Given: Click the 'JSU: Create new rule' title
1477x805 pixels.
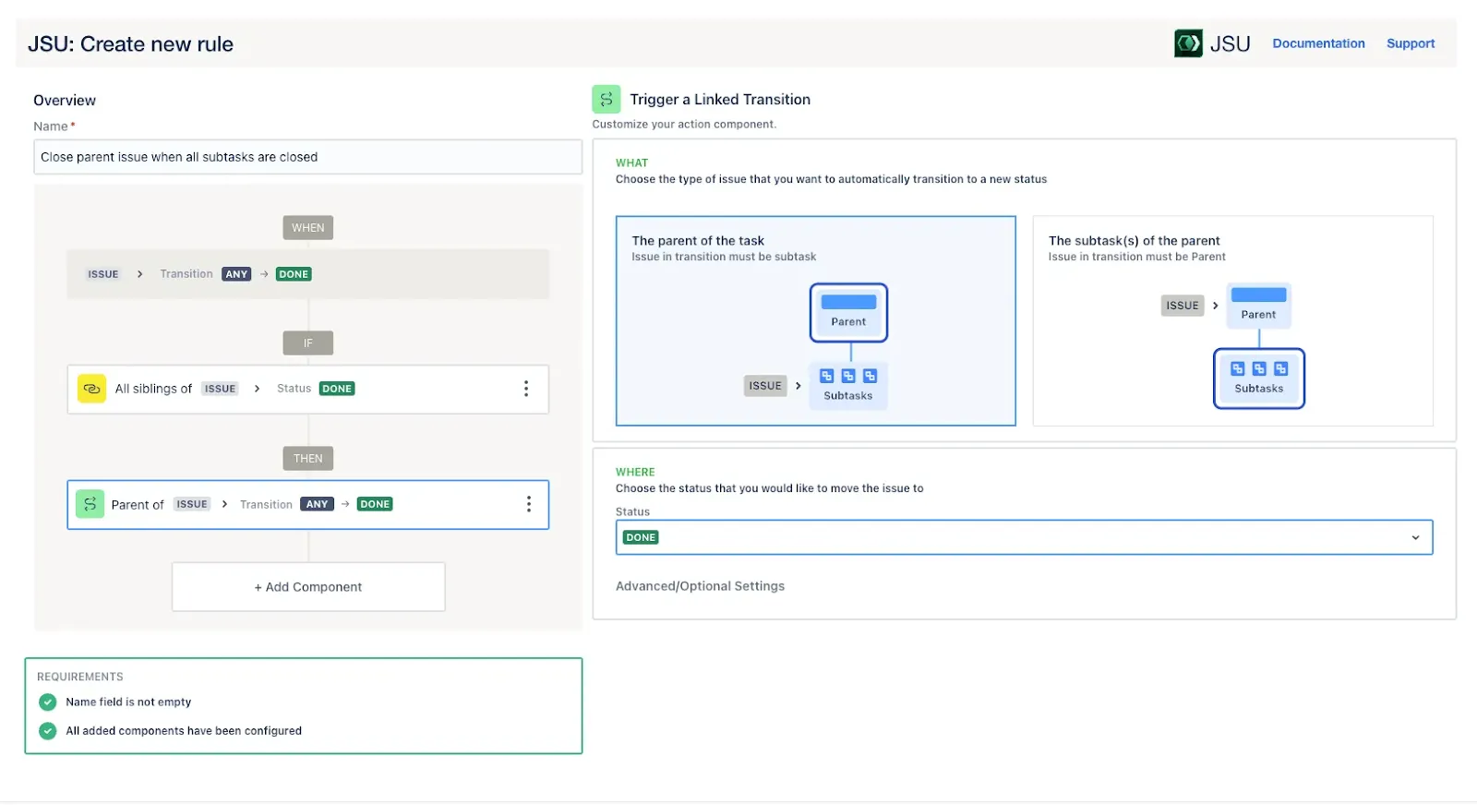Looking at the screenshot, I should (x=130, y=44).
